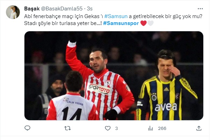212x140 pixels.
Task: Open the football match photo attached to the tweet
Action: (114, 76)
